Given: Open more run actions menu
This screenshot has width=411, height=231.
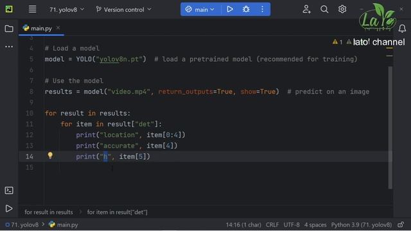Looking at the screenshot, I should point(262,10).
